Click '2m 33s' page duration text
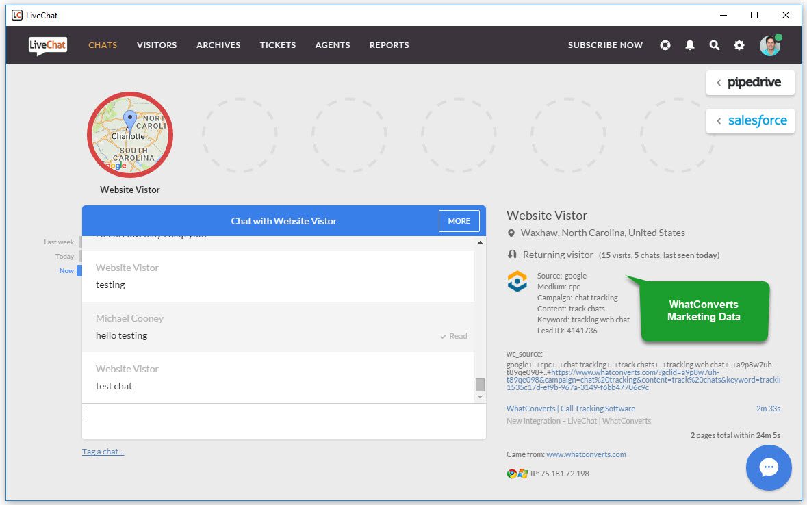 pyautogui.click(x=769, y=409)
